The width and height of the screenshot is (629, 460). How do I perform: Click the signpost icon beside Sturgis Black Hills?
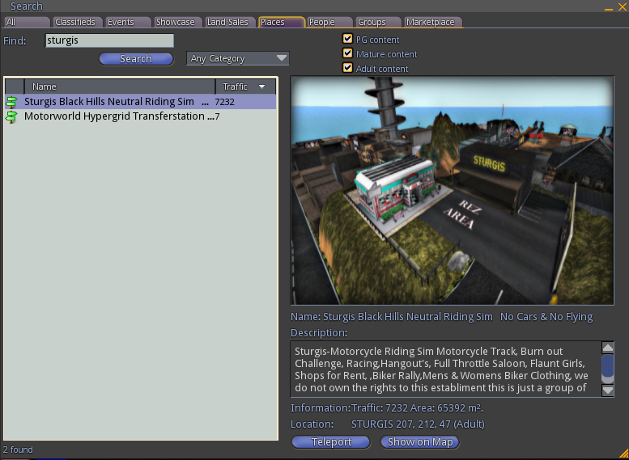tap(11, 102)
